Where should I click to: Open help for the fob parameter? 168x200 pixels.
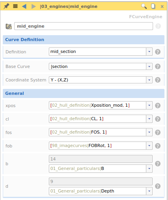[x=158, y=146]
